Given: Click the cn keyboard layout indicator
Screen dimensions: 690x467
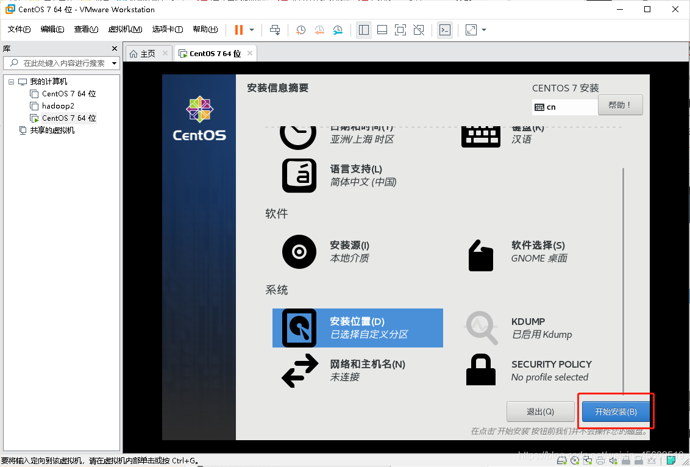Looking at the screenshot, I should [564, 107].
